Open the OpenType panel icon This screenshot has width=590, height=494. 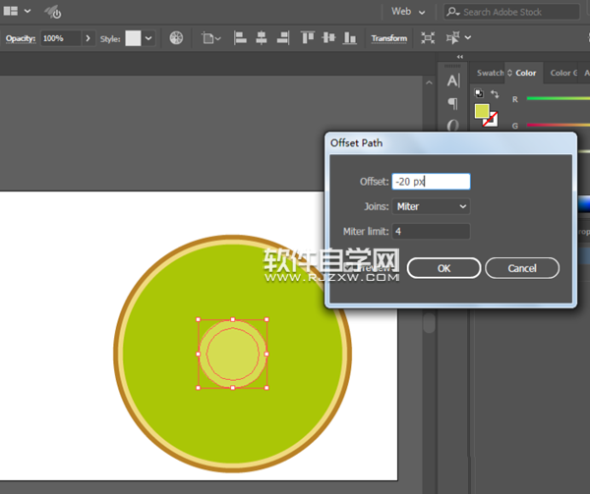tap(452, 125)
